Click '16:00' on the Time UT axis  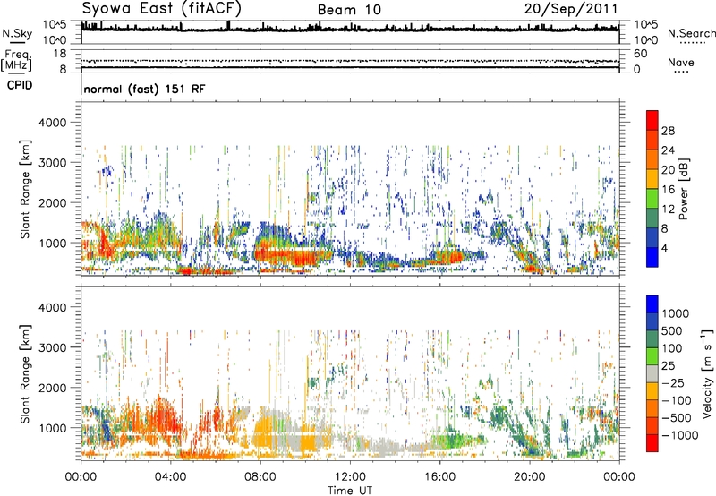click(439, 477)
